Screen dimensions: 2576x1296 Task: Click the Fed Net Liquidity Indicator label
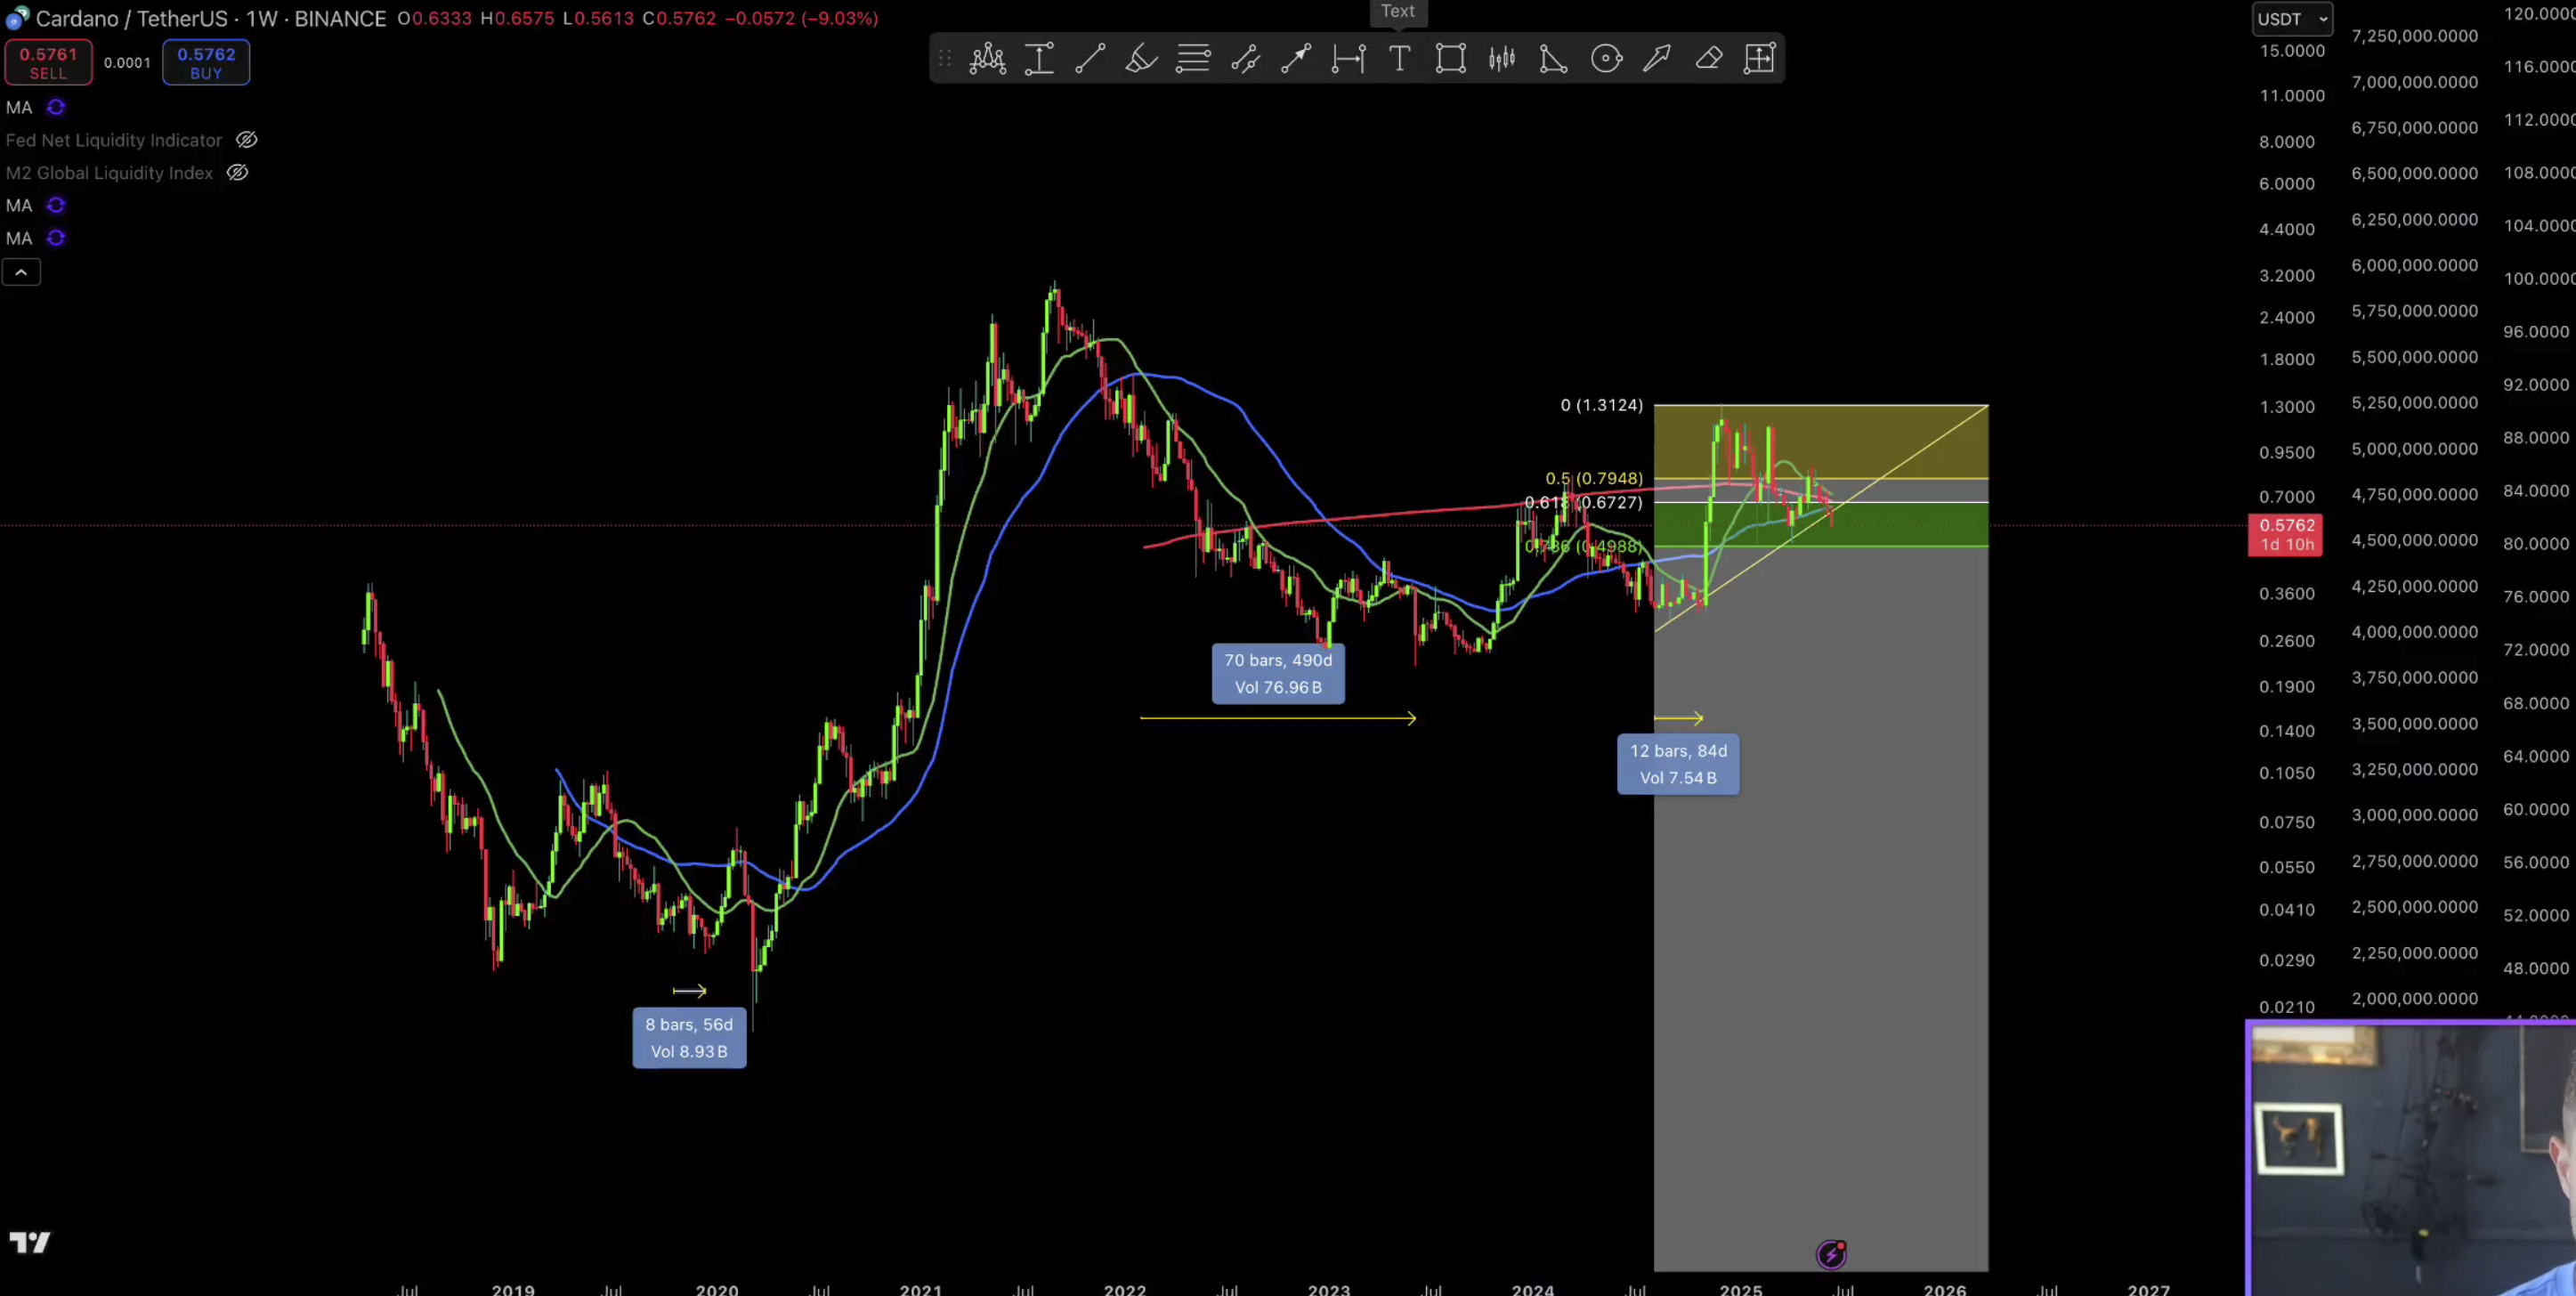[x=114, y=140]
